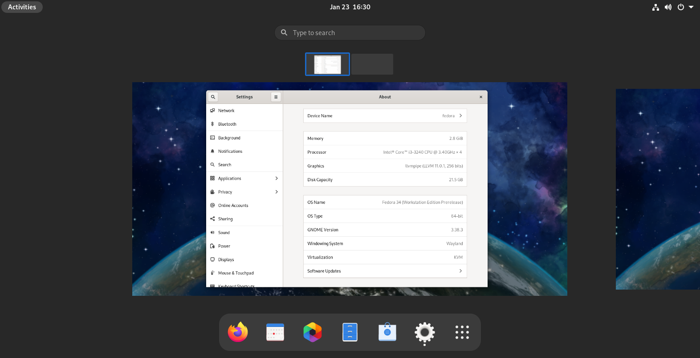Click the Processor value Intel Core i3-3240

[423, 152]
